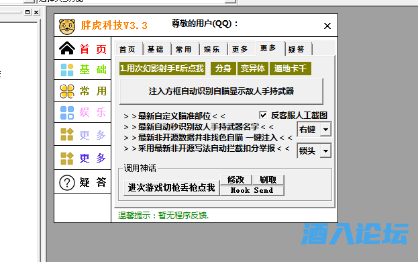418x262 pixels.
Task: Click the Hook Send button
Action: coord(252,191)
